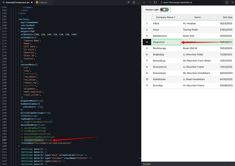Select the Bubbletube cell
Screen dimensions: 235x166
[166, 79]
